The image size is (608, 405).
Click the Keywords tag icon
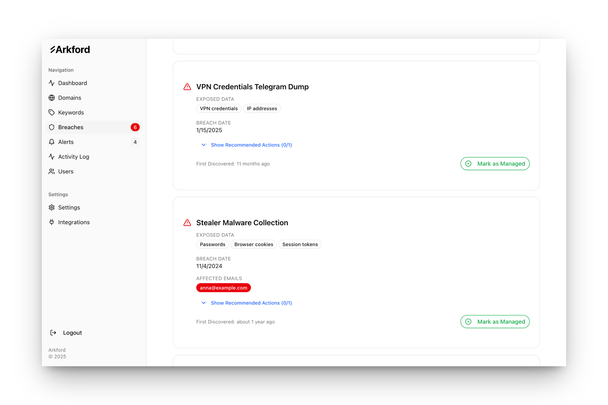[x=52, y=113]
